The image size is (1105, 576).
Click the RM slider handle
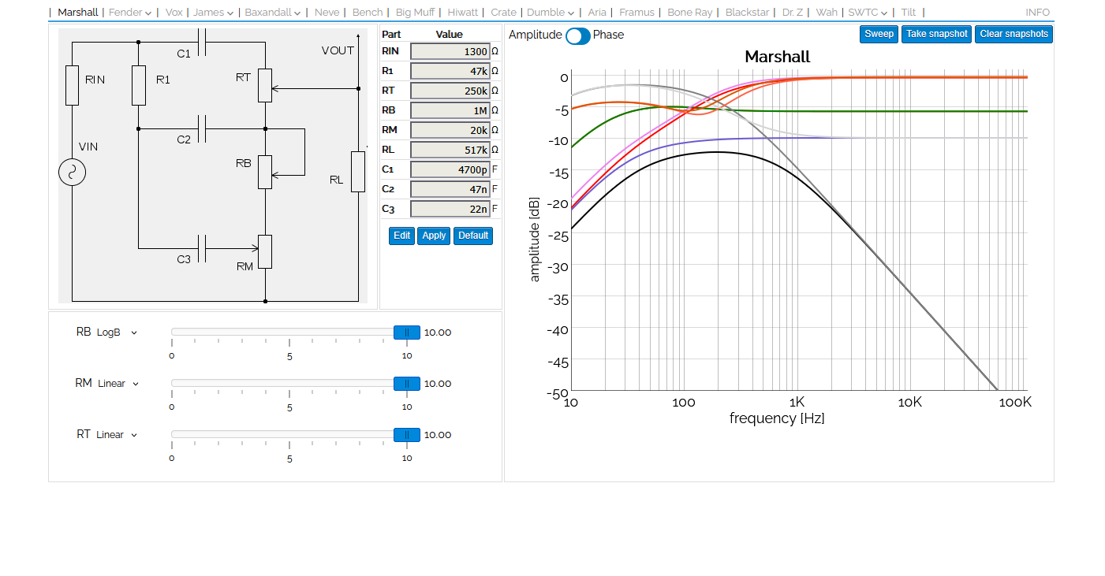[406, 384]
